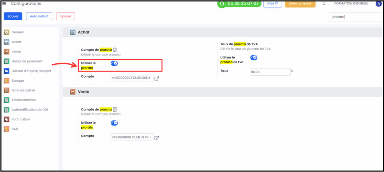Open the Banque settings section
Screen dimensions: 384x172
coord(18,81)
